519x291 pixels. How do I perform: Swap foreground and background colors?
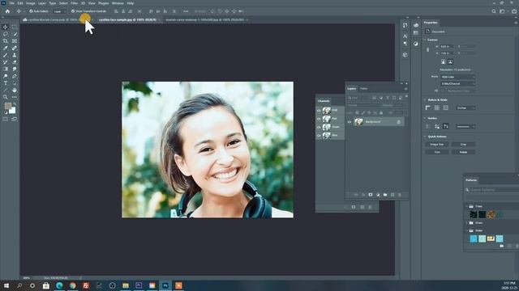14,104
